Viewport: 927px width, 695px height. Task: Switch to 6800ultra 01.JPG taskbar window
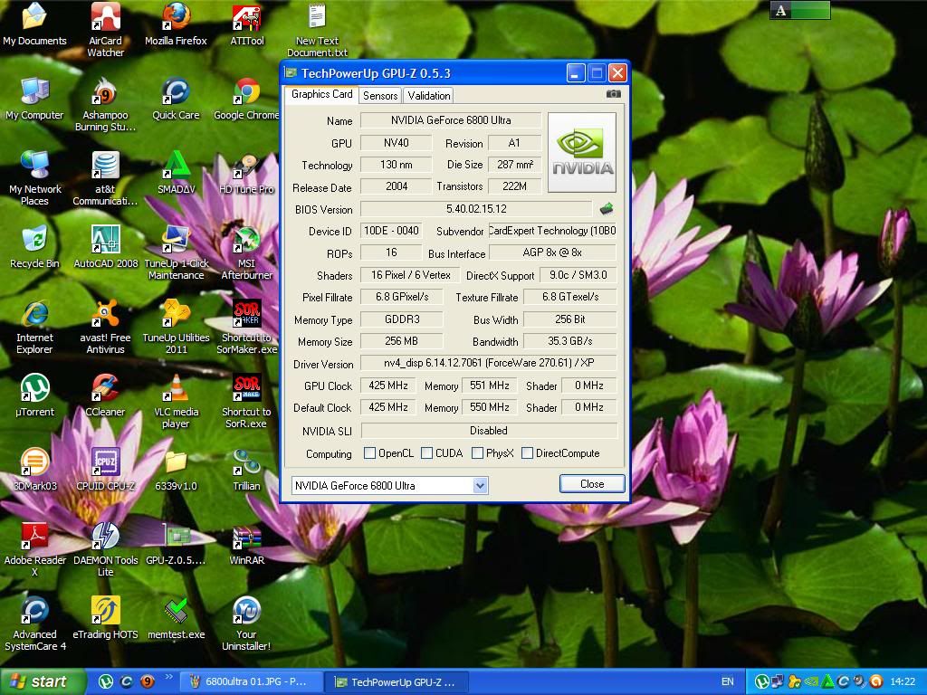[251, 682]
